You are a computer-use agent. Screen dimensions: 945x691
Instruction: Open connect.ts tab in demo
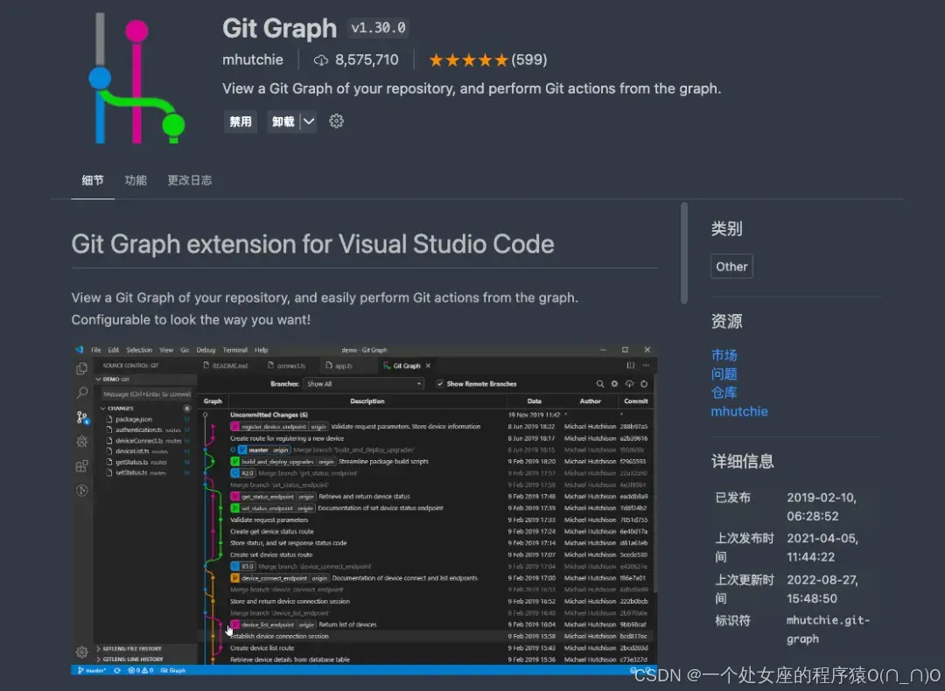(287, 366)
